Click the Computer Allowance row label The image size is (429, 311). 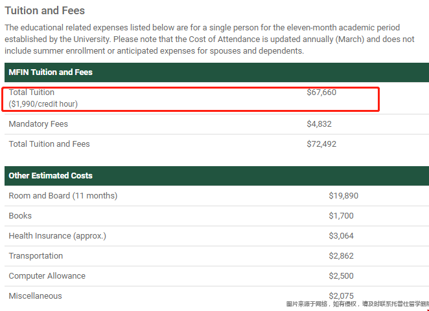(x=47, y=276)
